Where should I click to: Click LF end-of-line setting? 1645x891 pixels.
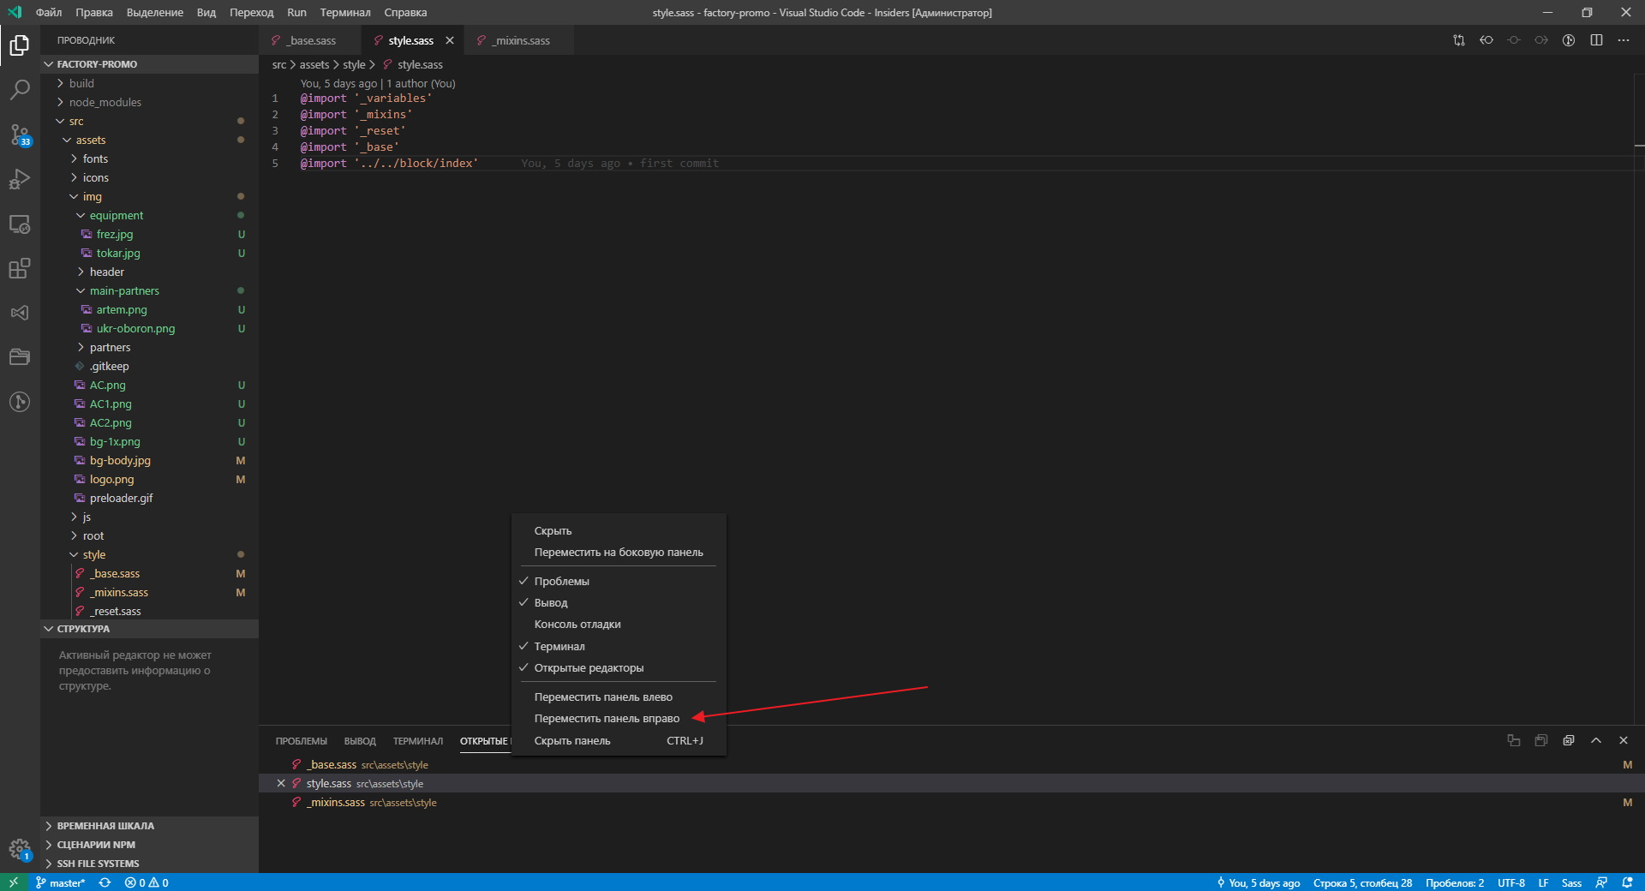[1543, 882]
